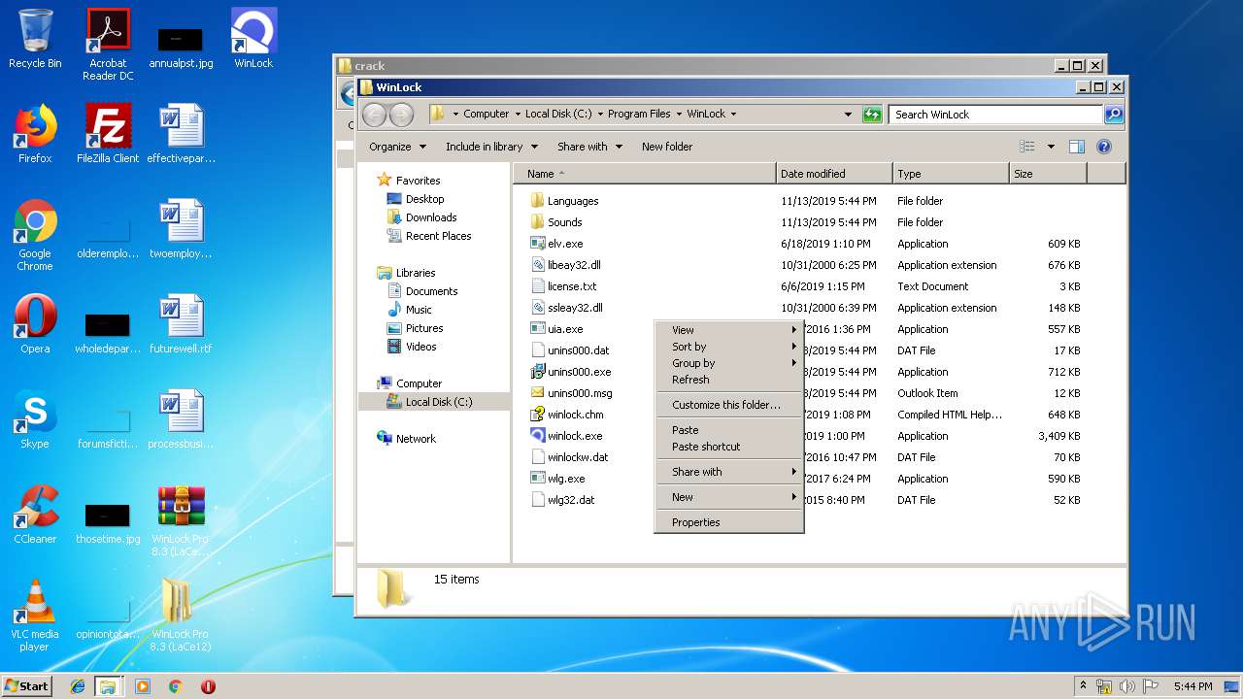Viewport: 1243px width, 699px height.
Task: Click Windows Media Player taskbar icon
Action: pyautogui.click(x=143, y=686)
